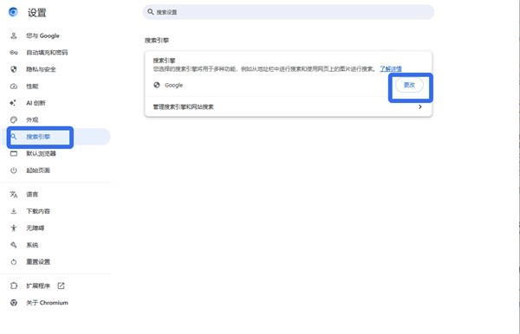Click the search icon in the settings search bar

(151, 12)
